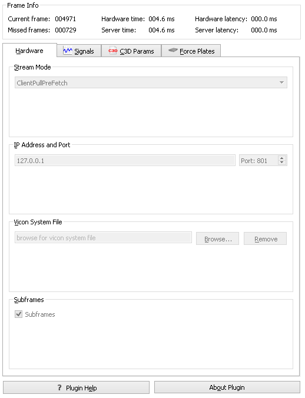Click the gray force plate icon
Screen dimensions: 305x398
[173, 50]
